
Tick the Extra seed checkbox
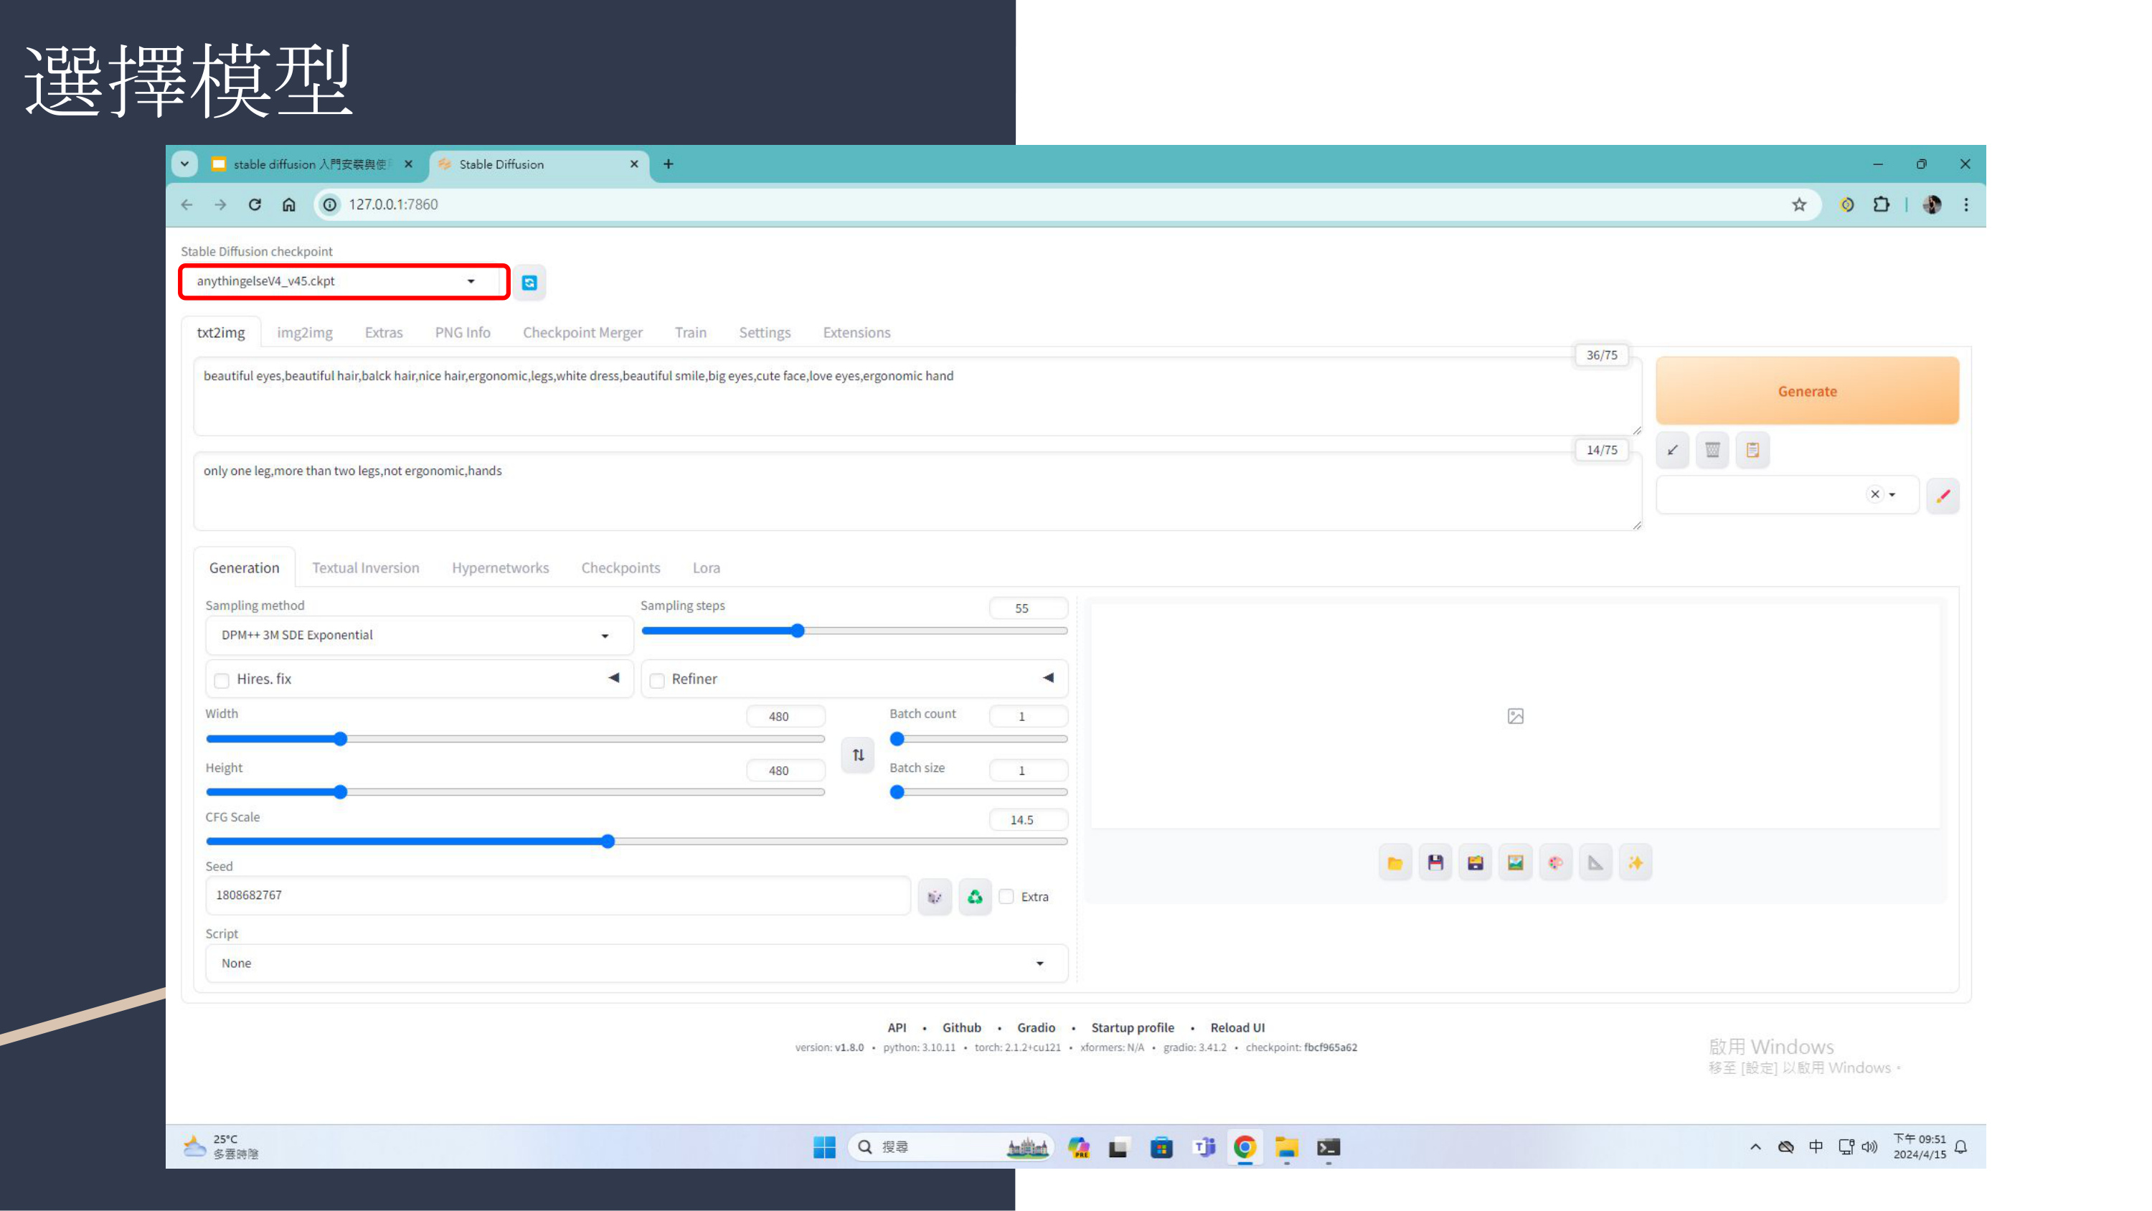(1006, 897)
